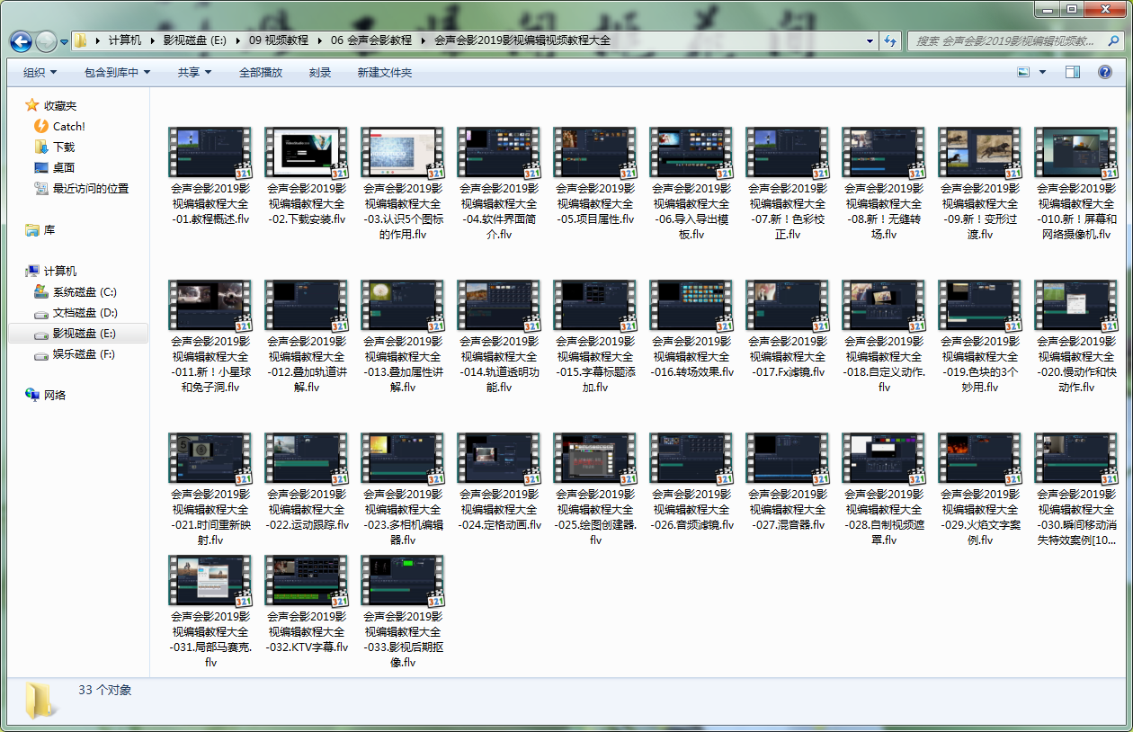Open the 共享 menu

click(x=194, y=72)
